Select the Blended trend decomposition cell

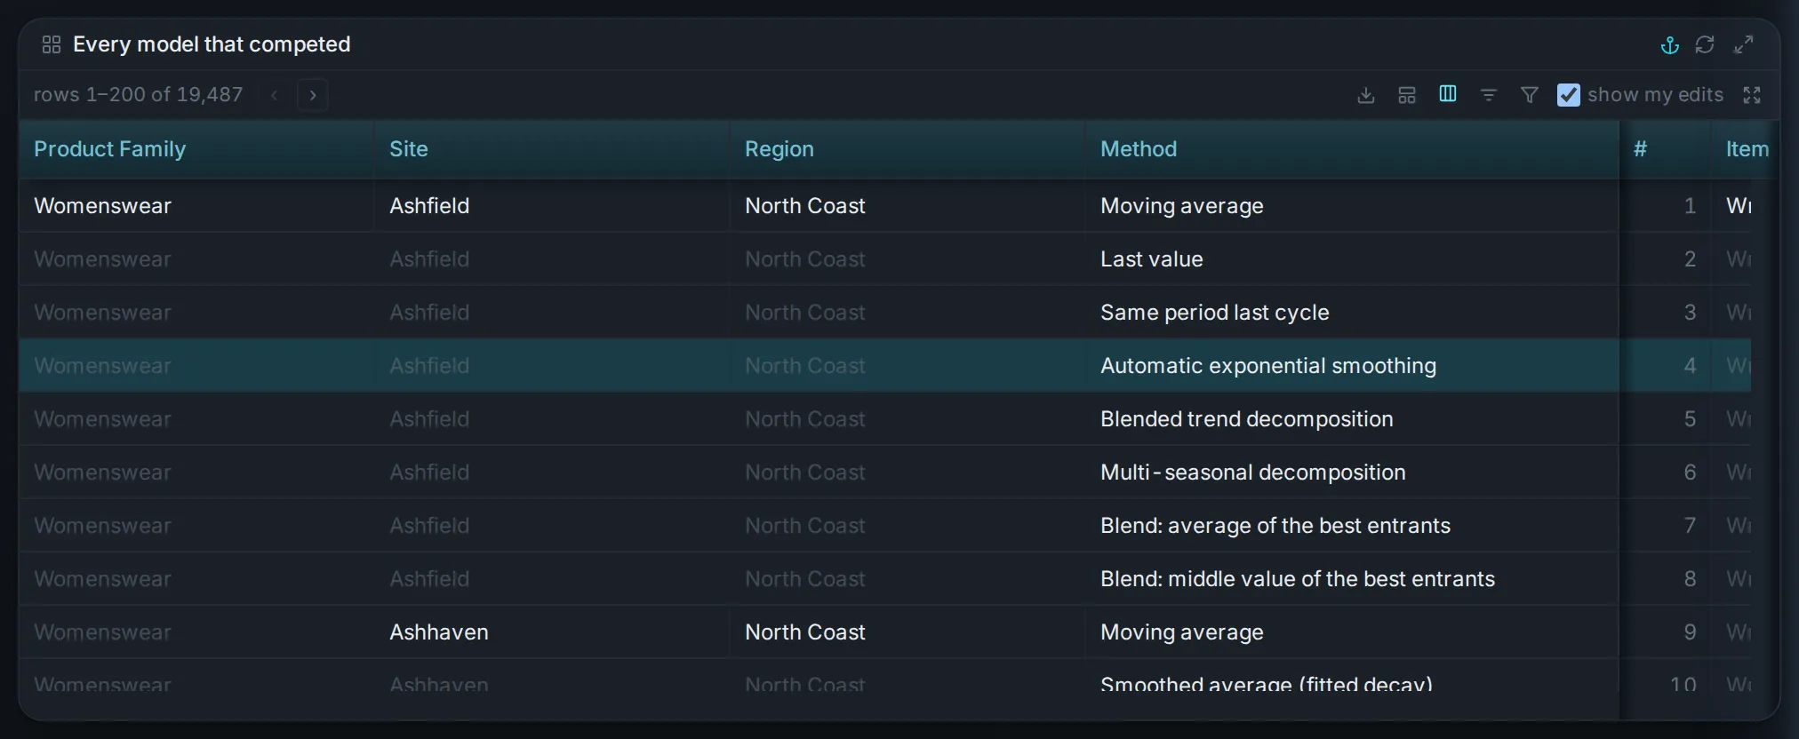(x=1352, y=418)
